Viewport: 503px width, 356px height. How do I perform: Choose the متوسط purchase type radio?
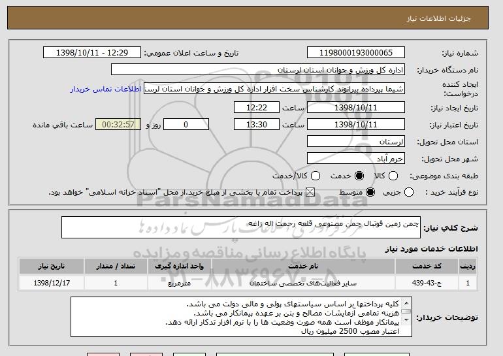[370, 193]
